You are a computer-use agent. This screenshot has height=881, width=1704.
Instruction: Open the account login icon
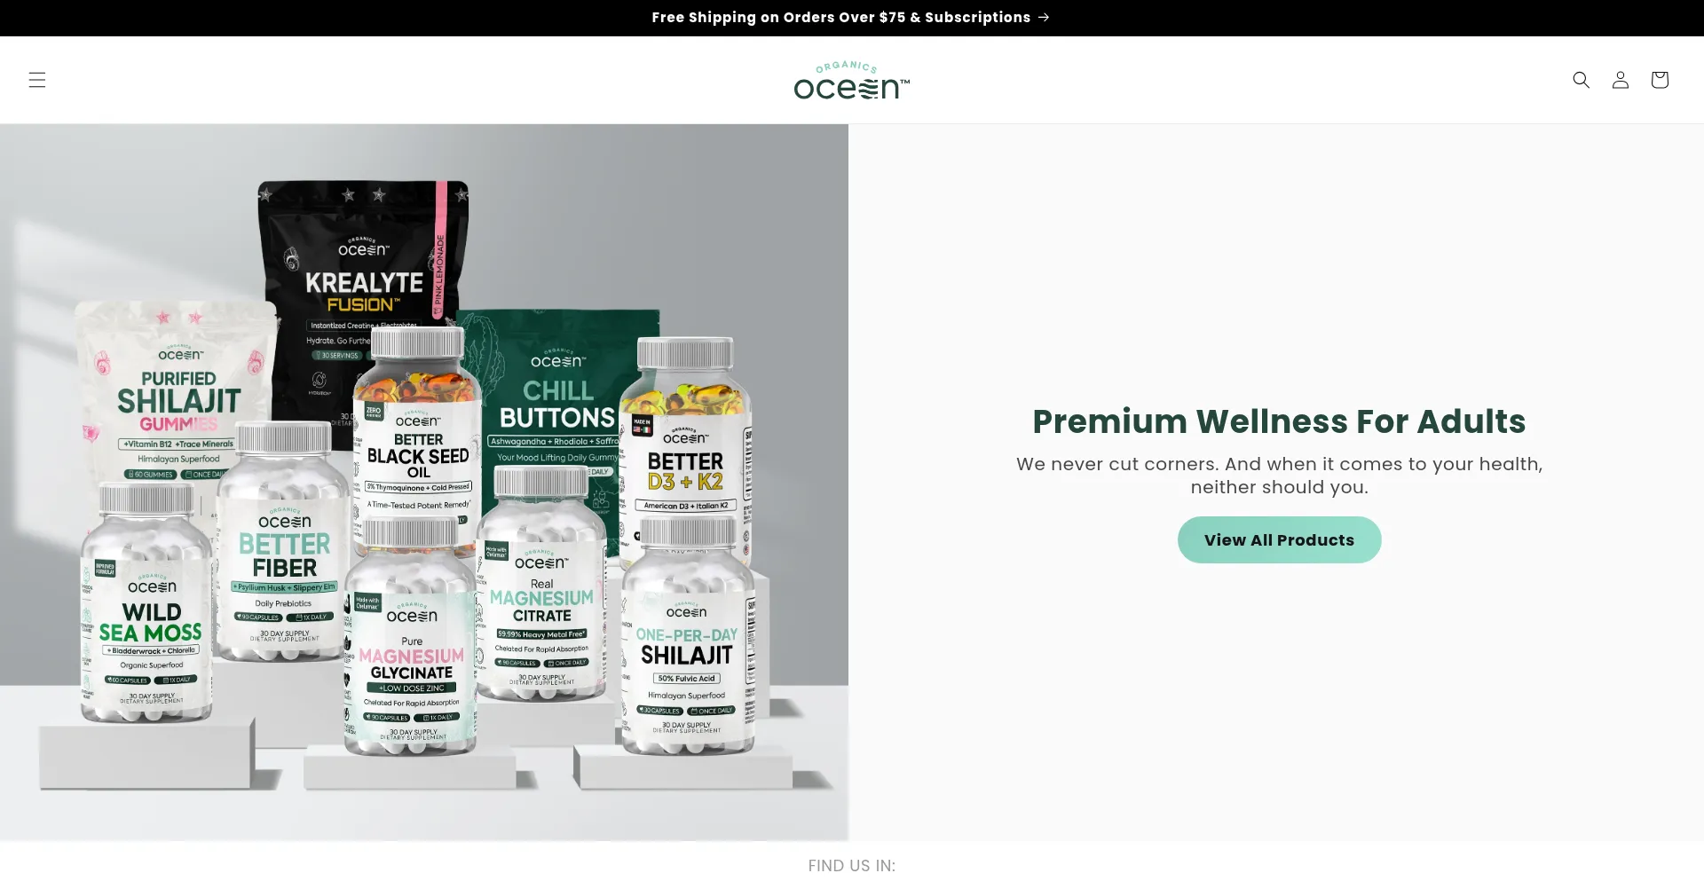pos(1620,80)
